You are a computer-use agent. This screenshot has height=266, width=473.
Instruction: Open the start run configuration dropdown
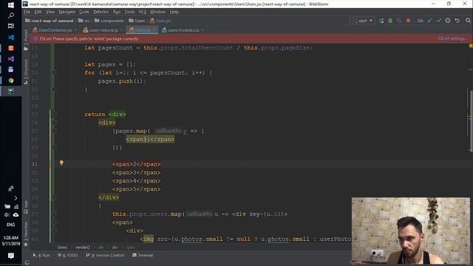coord(363,21)
